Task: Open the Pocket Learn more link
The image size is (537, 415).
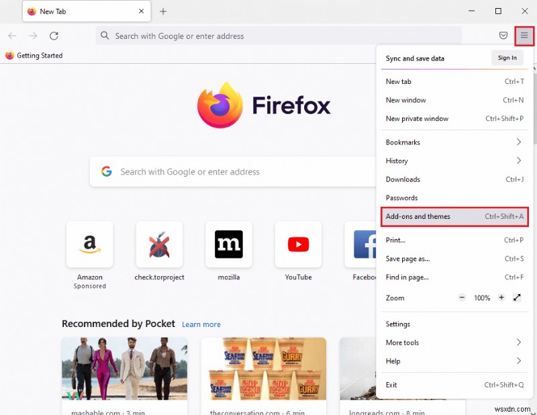Action: point(201,324)
